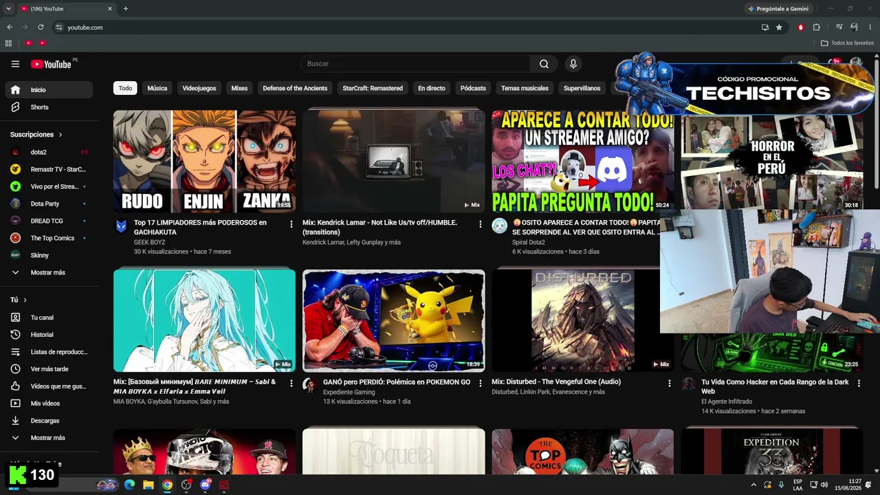Screen dimensions: 880x495
Task: Open the Dota Party subscription channel
Action: coord(49,203)
